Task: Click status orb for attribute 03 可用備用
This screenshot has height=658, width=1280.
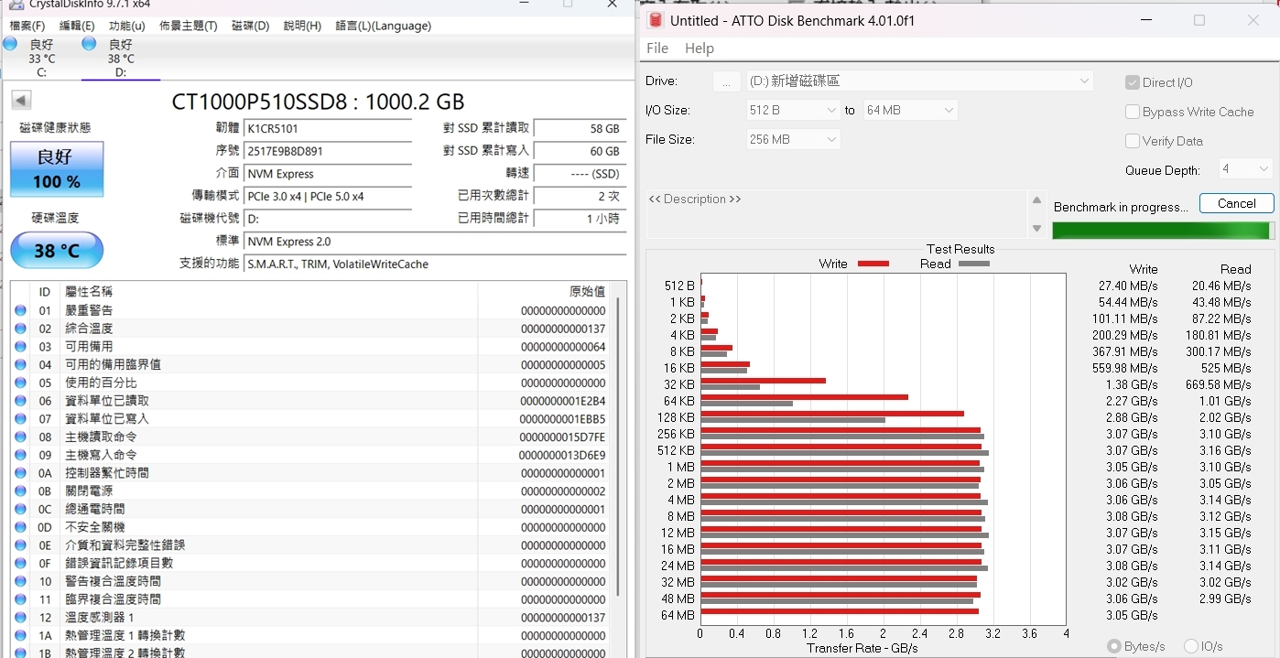Action: coord(21,347)
